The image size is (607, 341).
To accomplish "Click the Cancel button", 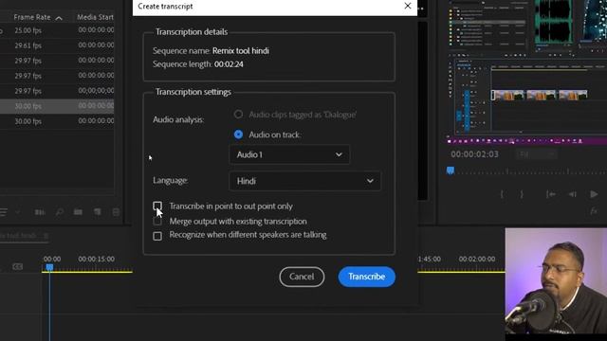I will [302, 277].
